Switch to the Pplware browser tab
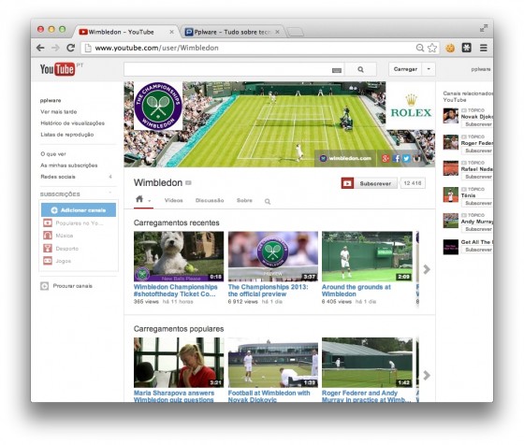The height and width of the screenshot is (445, 524). click(232, 32)
